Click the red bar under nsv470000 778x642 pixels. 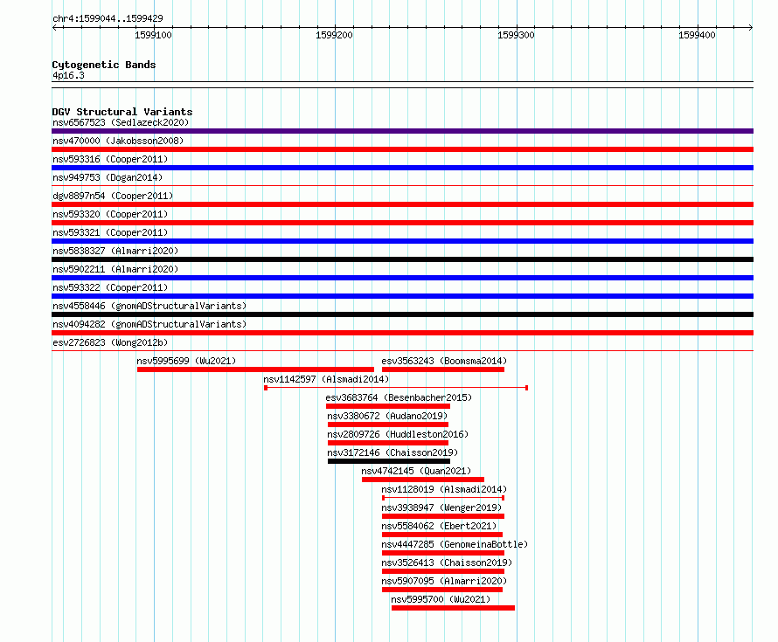coord(402,149)
